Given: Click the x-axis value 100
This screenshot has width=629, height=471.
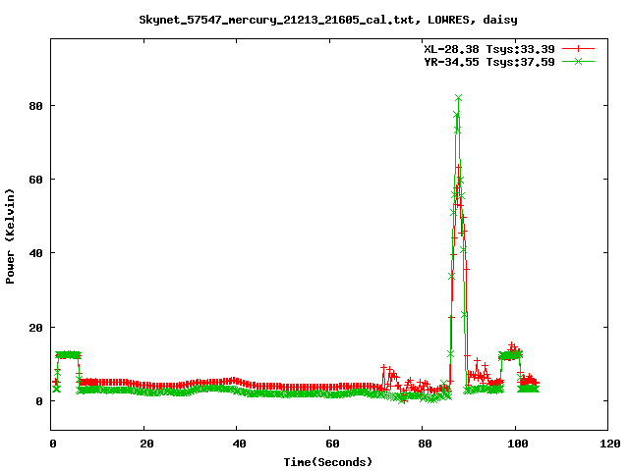Looking at the screenshot, I should [518, 444].
